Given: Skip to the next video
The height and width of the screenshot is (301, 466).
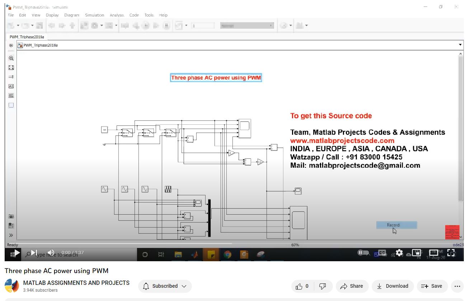Looking at the screenshot, I should (x=34, y=253).
